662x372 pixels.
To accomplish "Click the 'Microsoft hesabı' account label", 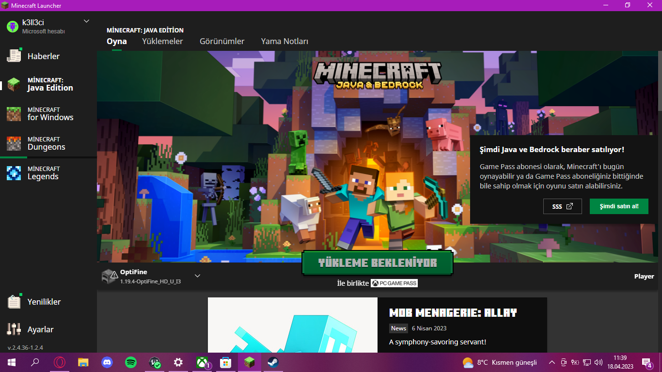I will tap(44, 31).
